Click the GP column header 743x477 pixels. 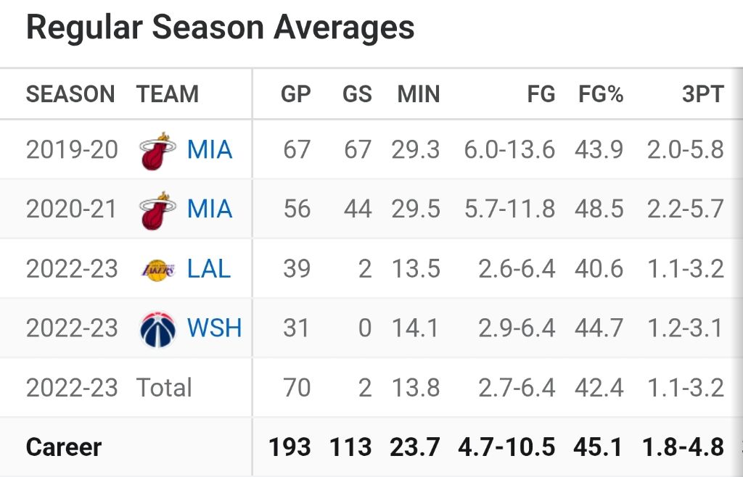coord(296,94)
